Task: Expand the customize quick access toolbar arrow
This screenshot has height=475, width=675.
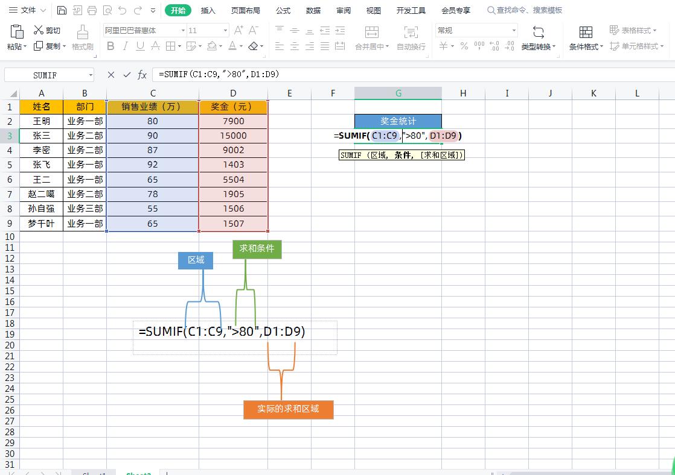Action: [x=153, y=10]
